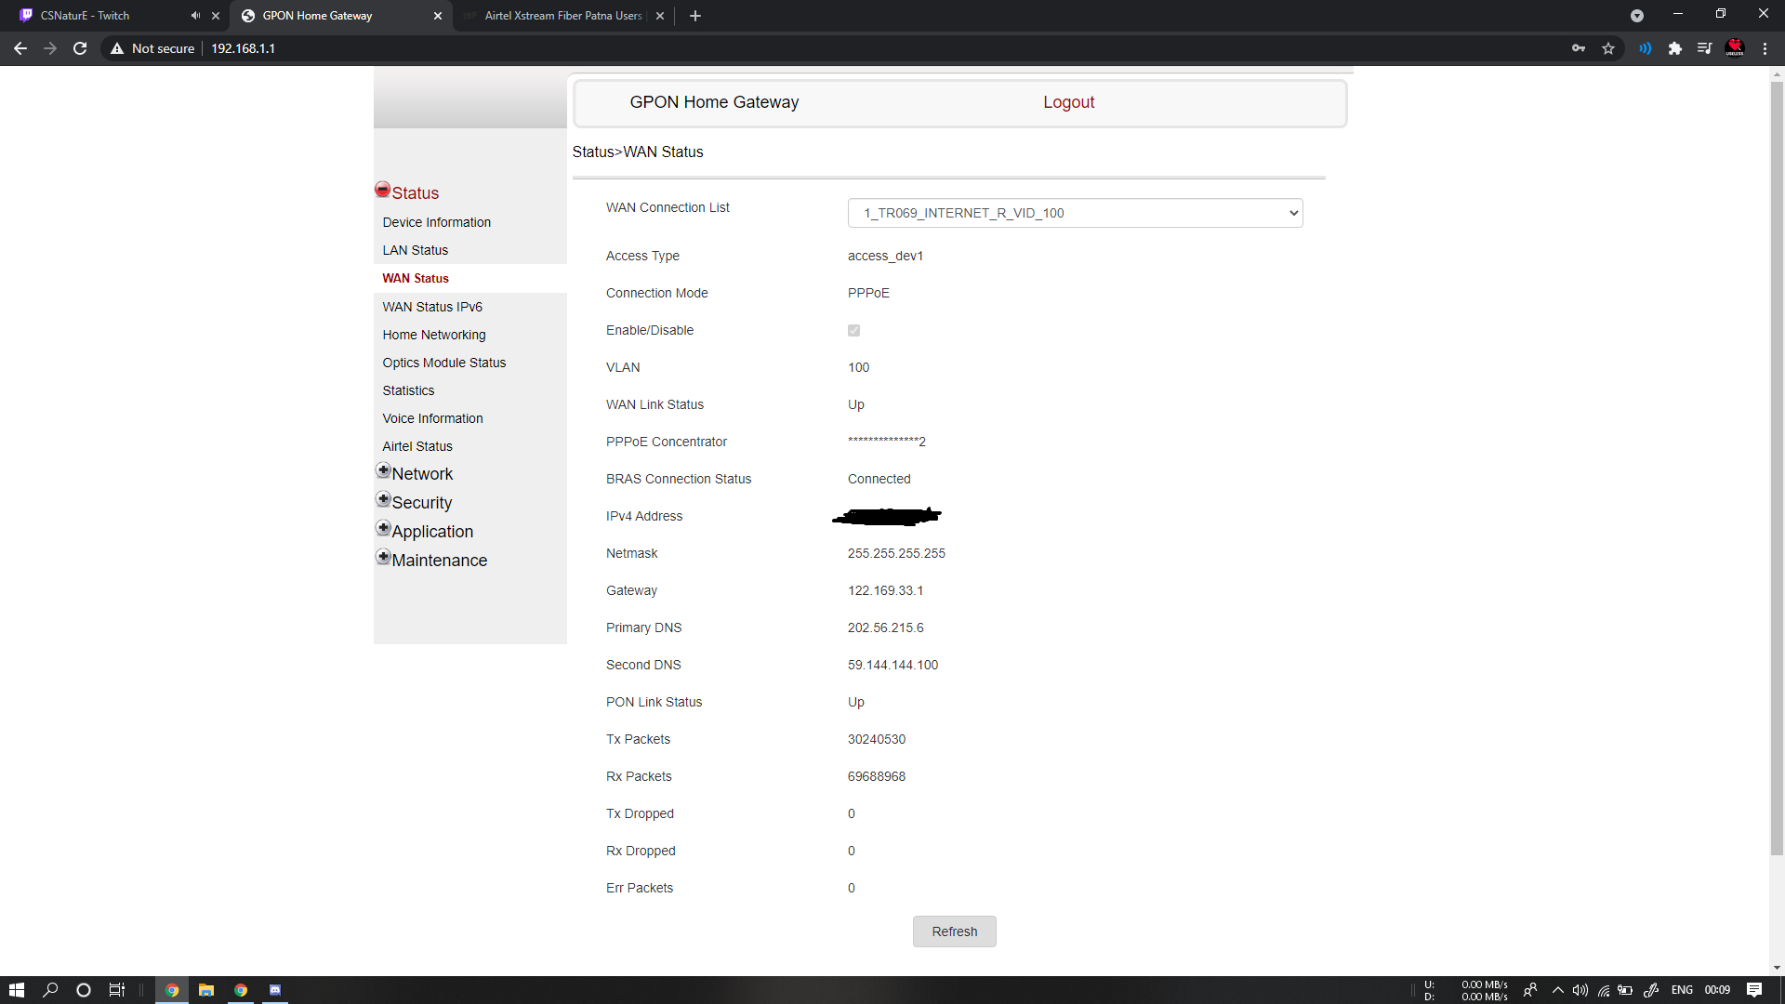Image resolution: width=1785 pixels, height=1004 pixels.
Task: Click the Refresh button
Action: click(x=954, y=931)
